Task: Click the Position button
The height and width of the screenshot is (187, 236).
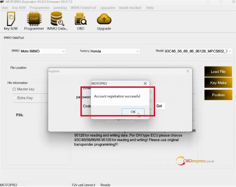Action: pos(218,95)
